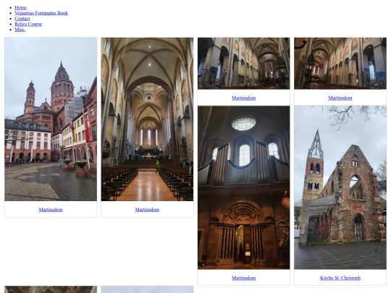The height and width of the screenshot is (293, 391).
Task: Open the Relics Course link
Action: pyautogui.click(x=28, y=24)
